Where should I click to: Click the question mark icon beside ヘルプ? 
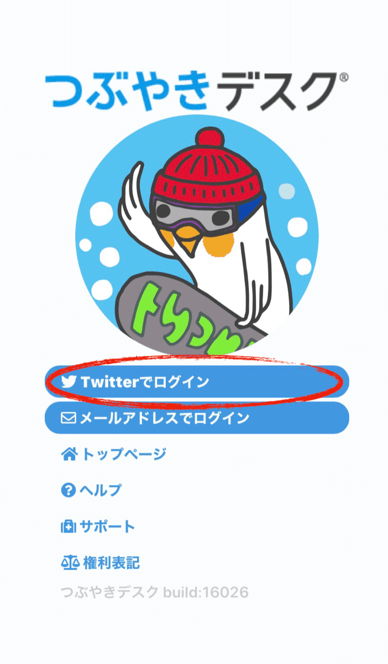68,490
